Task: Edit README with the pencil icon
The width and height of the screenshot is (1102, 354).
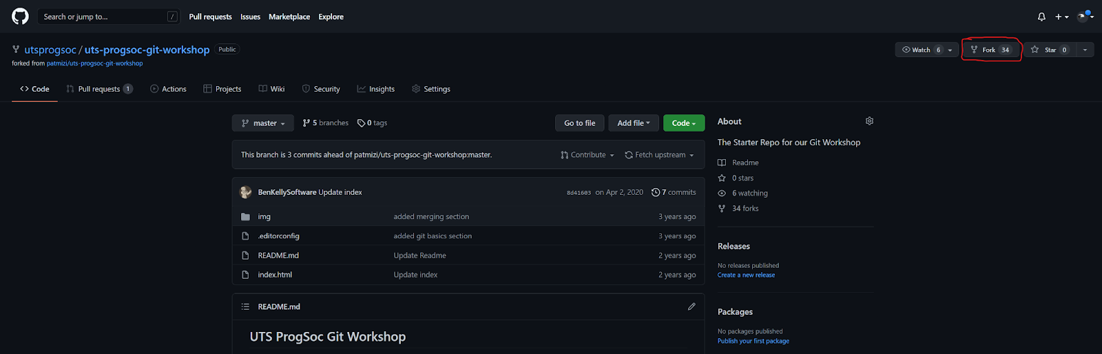Action: 692,306
